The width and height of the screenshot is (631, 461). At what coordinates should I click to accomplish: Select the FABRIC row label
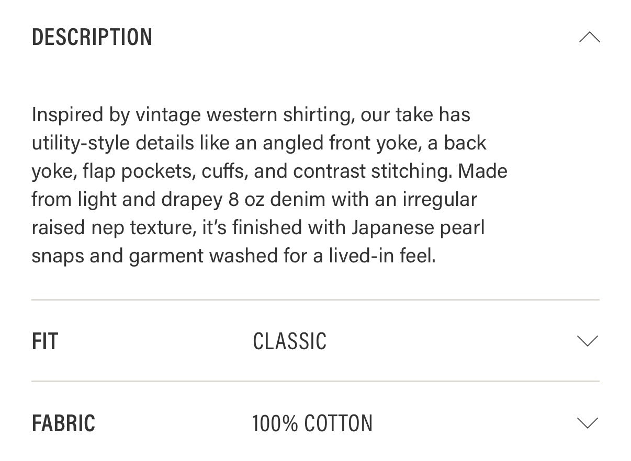coord(63,423)
